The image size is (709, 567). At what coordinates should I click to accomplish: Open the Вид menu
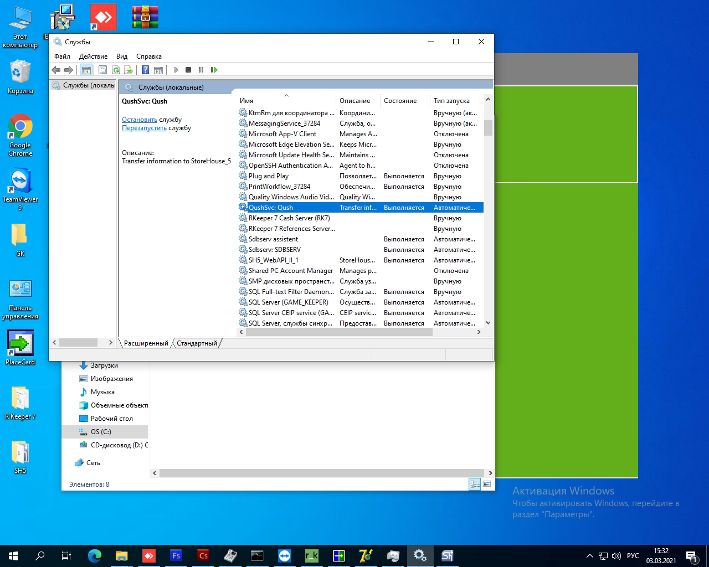[x=122, y=56]
